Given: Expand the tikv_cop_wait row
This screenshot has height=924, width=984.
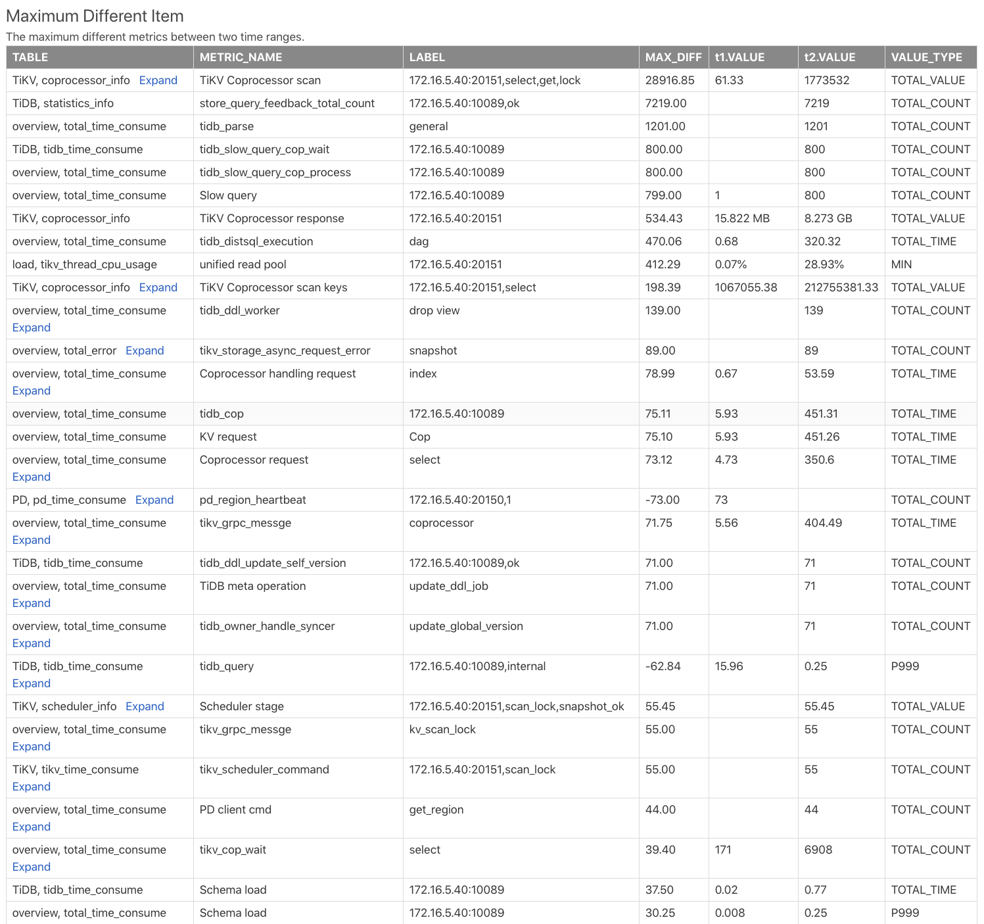Looking at the screenshot, I should coord(32,867).
